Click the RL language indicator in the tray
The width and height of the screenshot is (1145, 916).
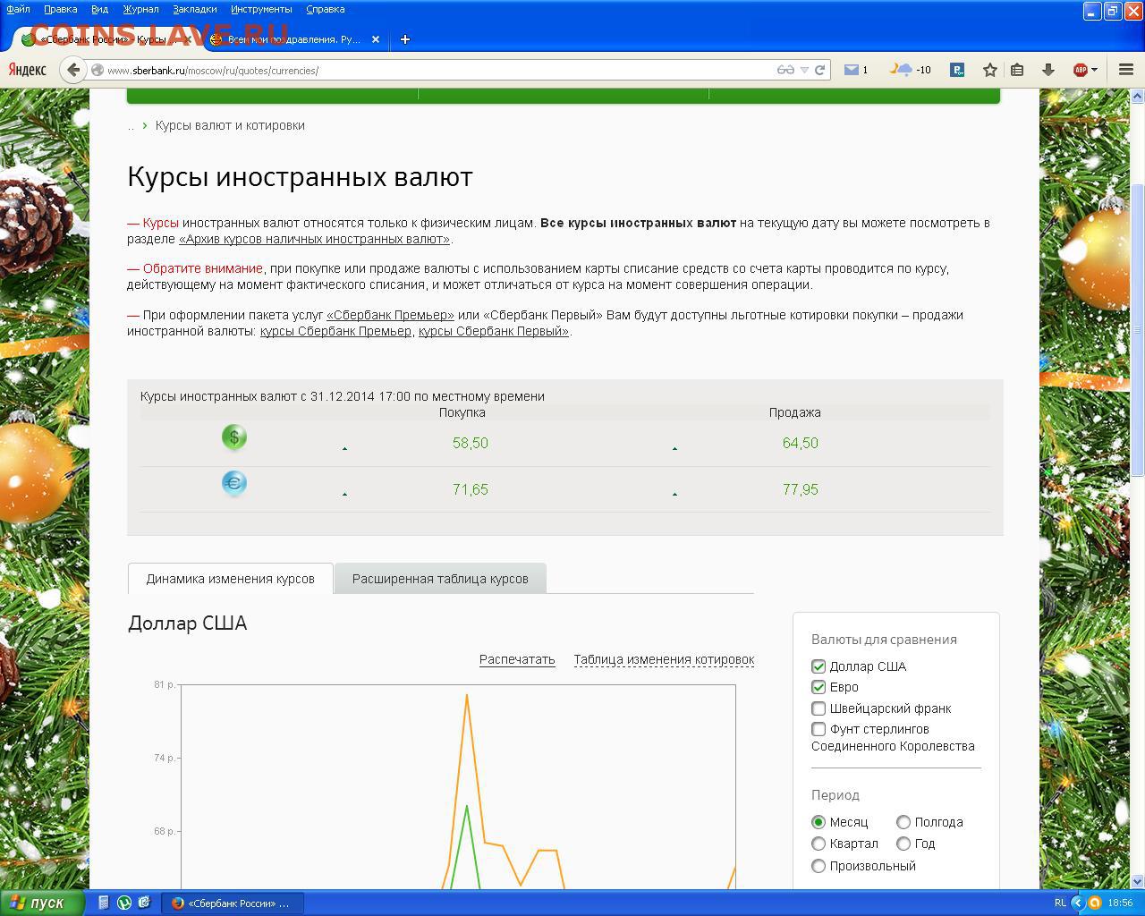1060,903
